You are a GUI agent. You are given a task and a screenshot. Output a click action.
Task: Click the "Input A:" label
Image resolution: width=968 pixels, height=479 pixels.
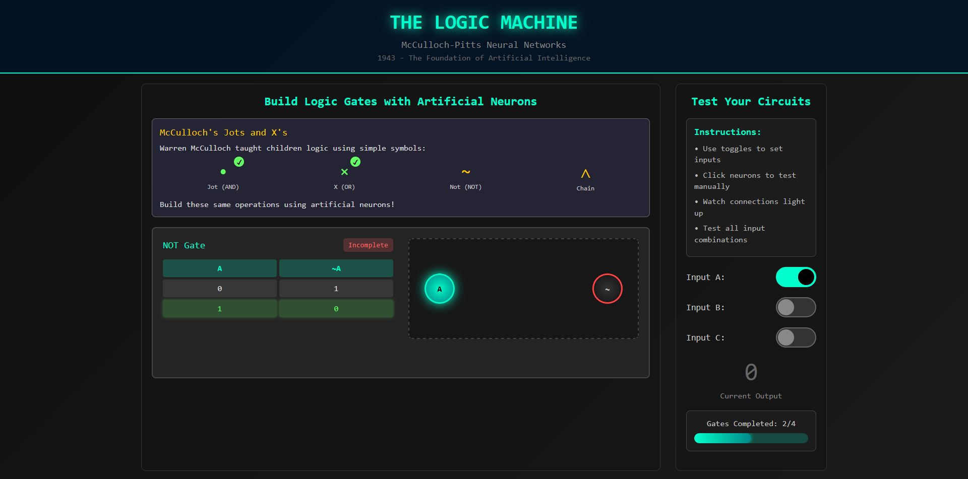(705, 277)
